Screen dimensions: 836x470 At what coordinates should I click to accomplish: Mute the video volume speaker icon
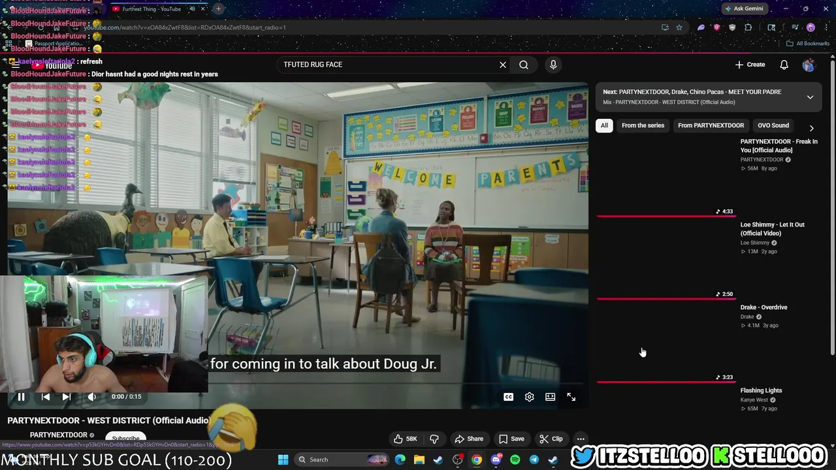click(x=92, y=396)
